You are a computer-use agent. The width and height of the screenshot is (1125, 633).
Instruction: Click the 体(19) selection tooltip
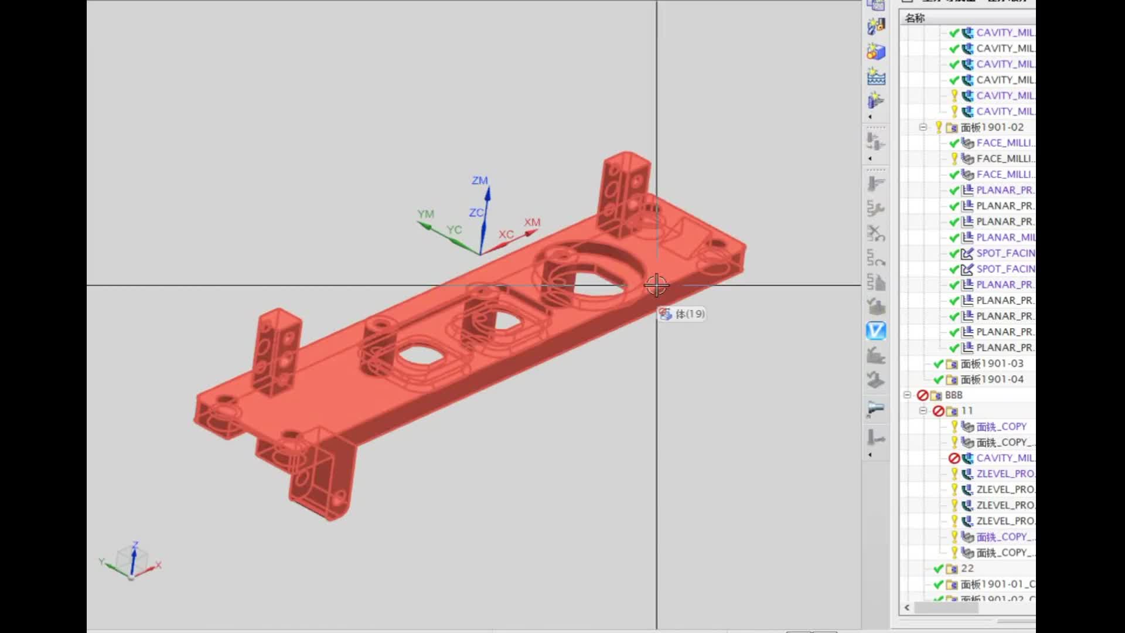[682, 314]
